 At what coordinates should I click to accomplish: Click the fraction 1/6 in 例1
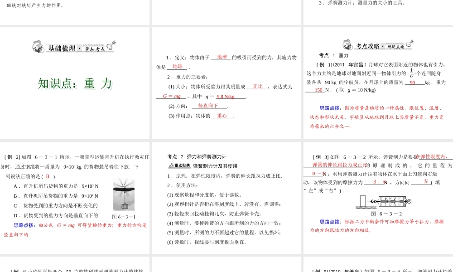pyautogui.click(x=411, y=73)
